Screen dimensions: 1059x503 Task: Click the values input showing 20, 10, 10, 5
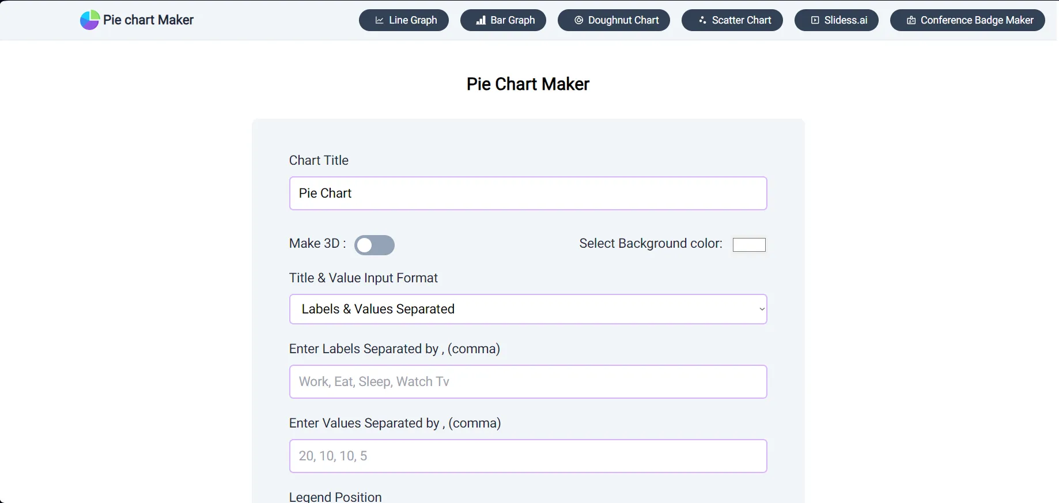pos(528,456)
